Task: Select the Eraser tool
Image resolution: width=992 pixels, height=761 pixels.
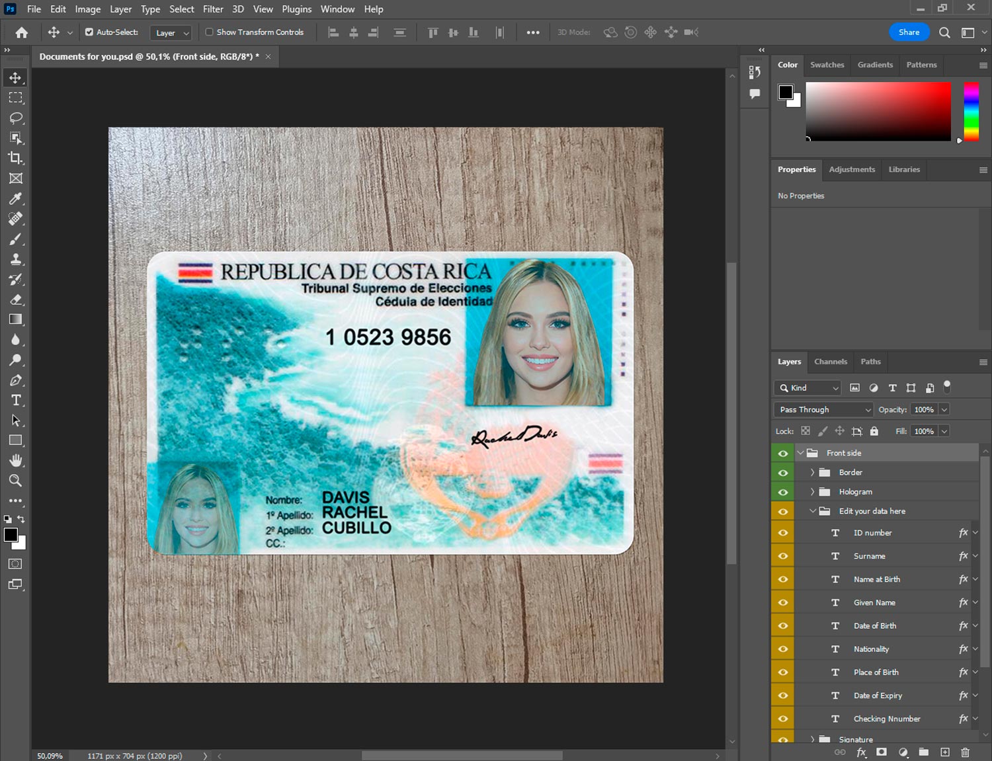Action: tap(16, 300)
